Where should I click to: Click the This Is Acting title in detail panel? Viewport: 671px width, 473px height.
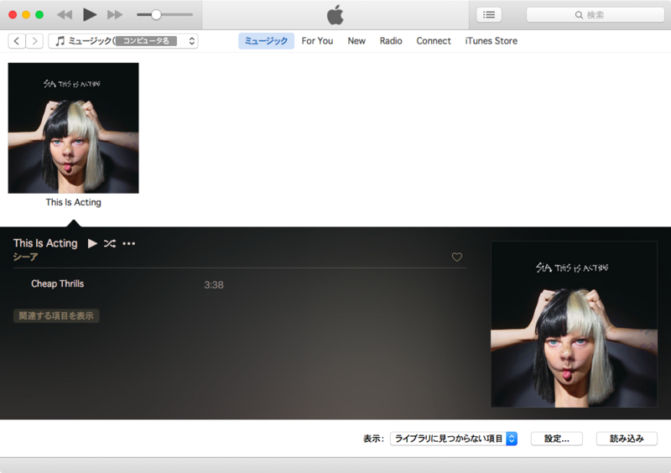pyautogui.click(x=45, y=243)
